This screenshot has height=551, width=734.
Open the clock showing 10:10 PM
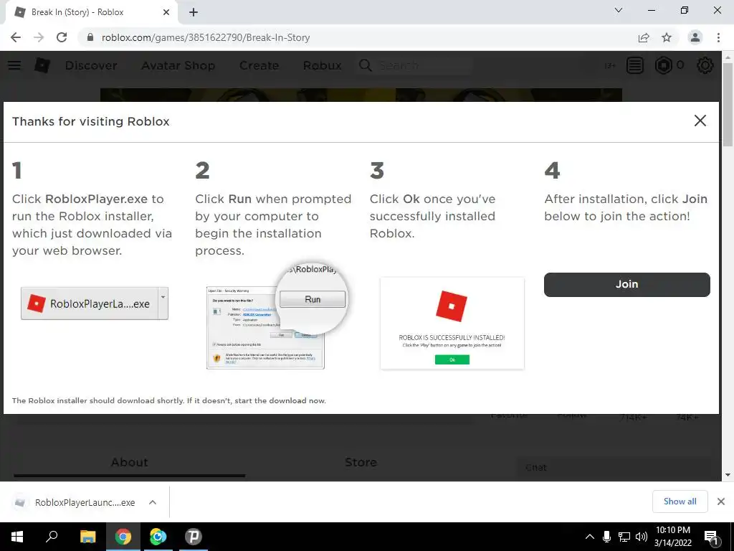click(672, 537)
